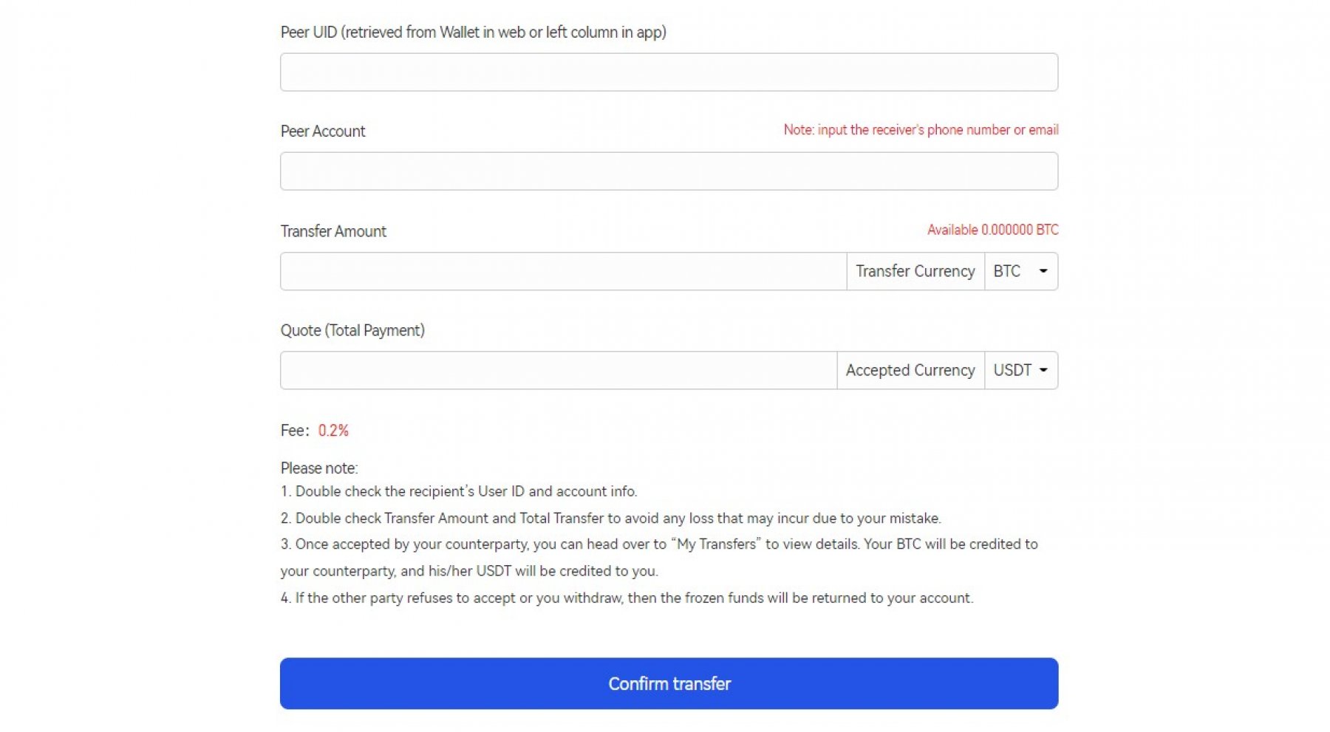Open the BTC transfer currency dropdown
Screen dimensions: 1330x732
pos(1020,271)
